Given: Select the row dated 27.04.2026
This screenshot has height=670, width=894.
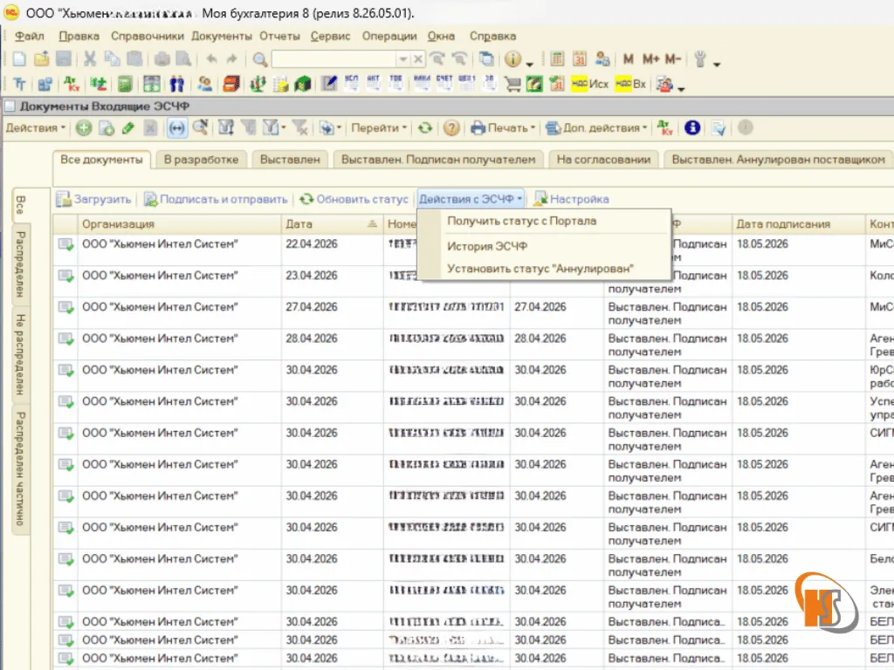Looking at the screenshot, I should click(473, 313).
